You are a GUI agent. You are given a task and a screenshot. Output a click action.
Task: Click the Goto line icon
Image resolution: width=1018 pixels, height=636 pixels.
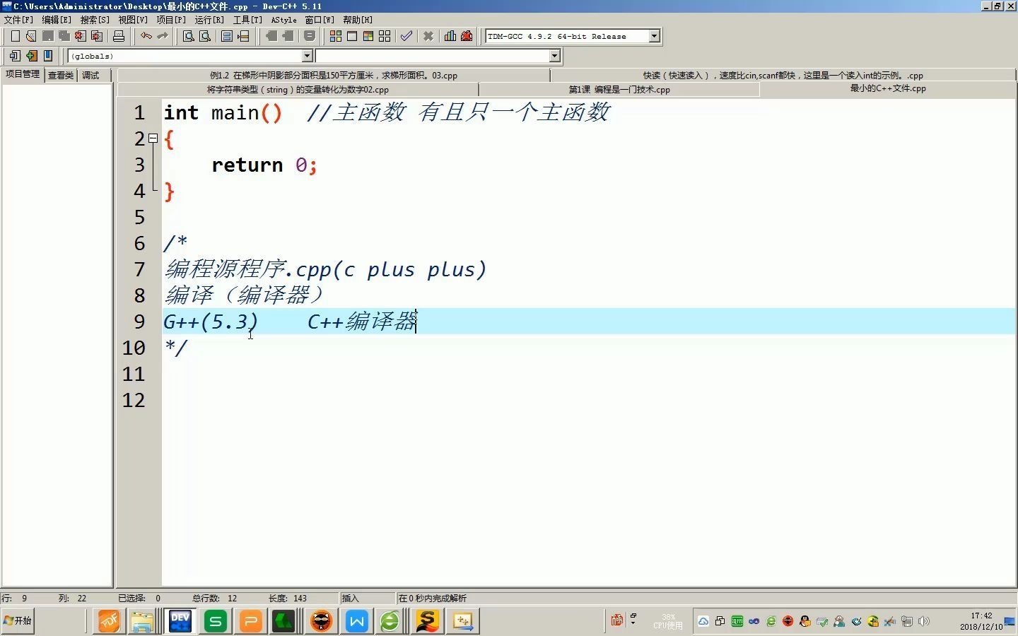pyautogui.click(x=243, y=36)
